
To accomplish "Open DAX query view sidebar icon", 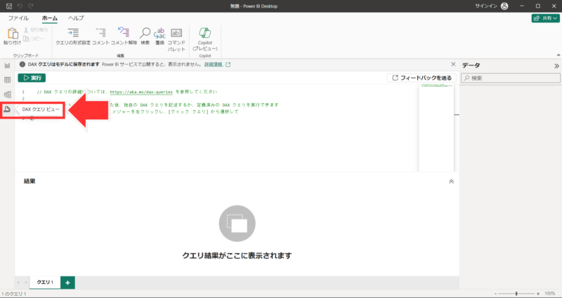I will 7,109.
